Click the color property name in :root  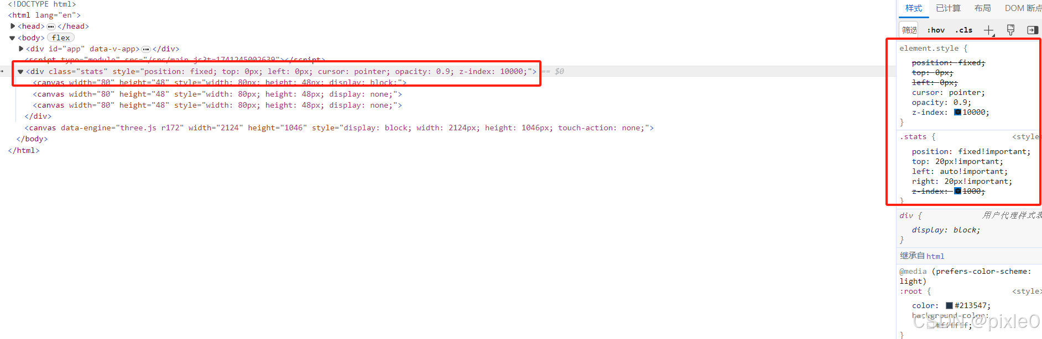coord(924,305)
